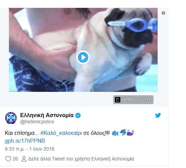The height and width of the screenshot is (168, 186).
Task: Click the person silhouette icon
Action: 24,159
